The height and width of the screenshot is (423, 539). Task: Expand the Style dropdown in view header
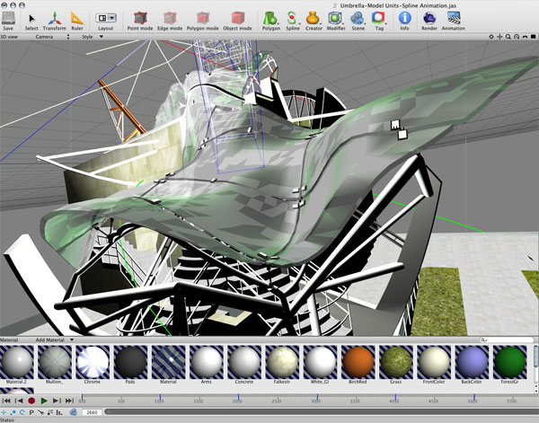click(92, 37)
